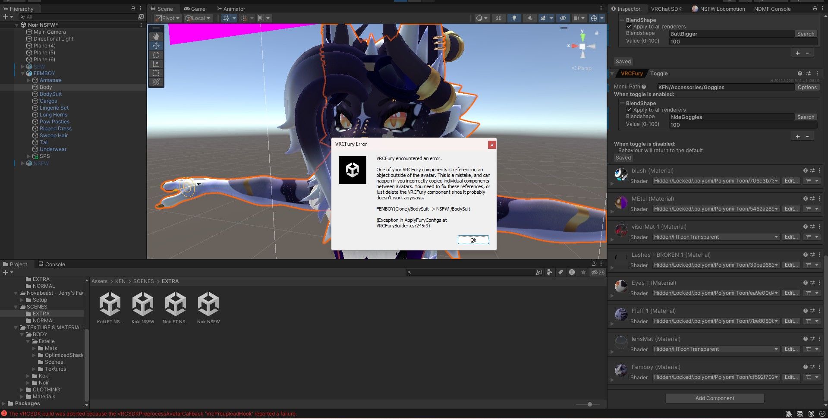Viewport: 828px width, 419px height.
Task: Switch to the Animator tab
Action: coord(231,9)
